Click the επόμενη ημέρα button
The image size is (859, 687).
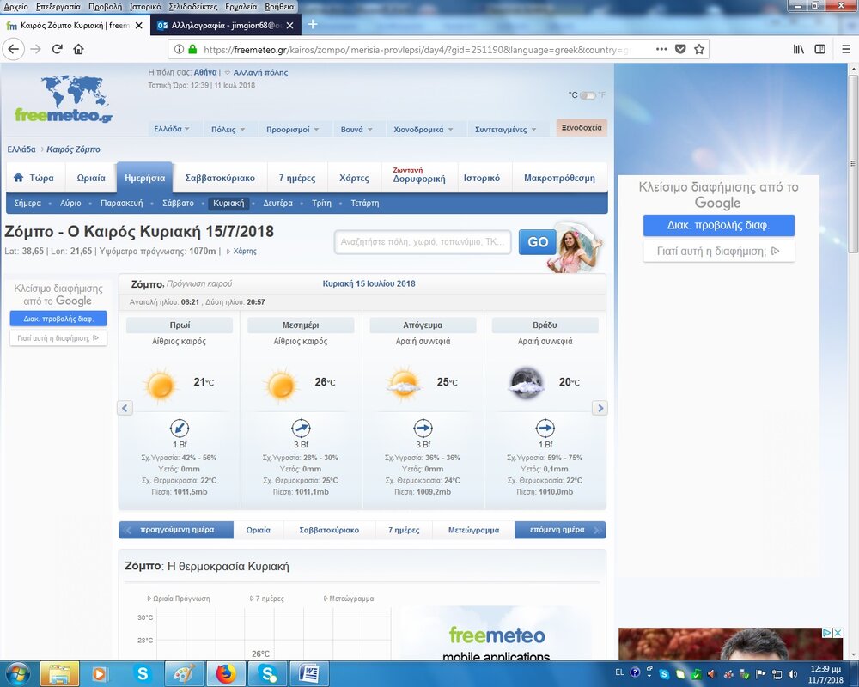coord(560,530)
